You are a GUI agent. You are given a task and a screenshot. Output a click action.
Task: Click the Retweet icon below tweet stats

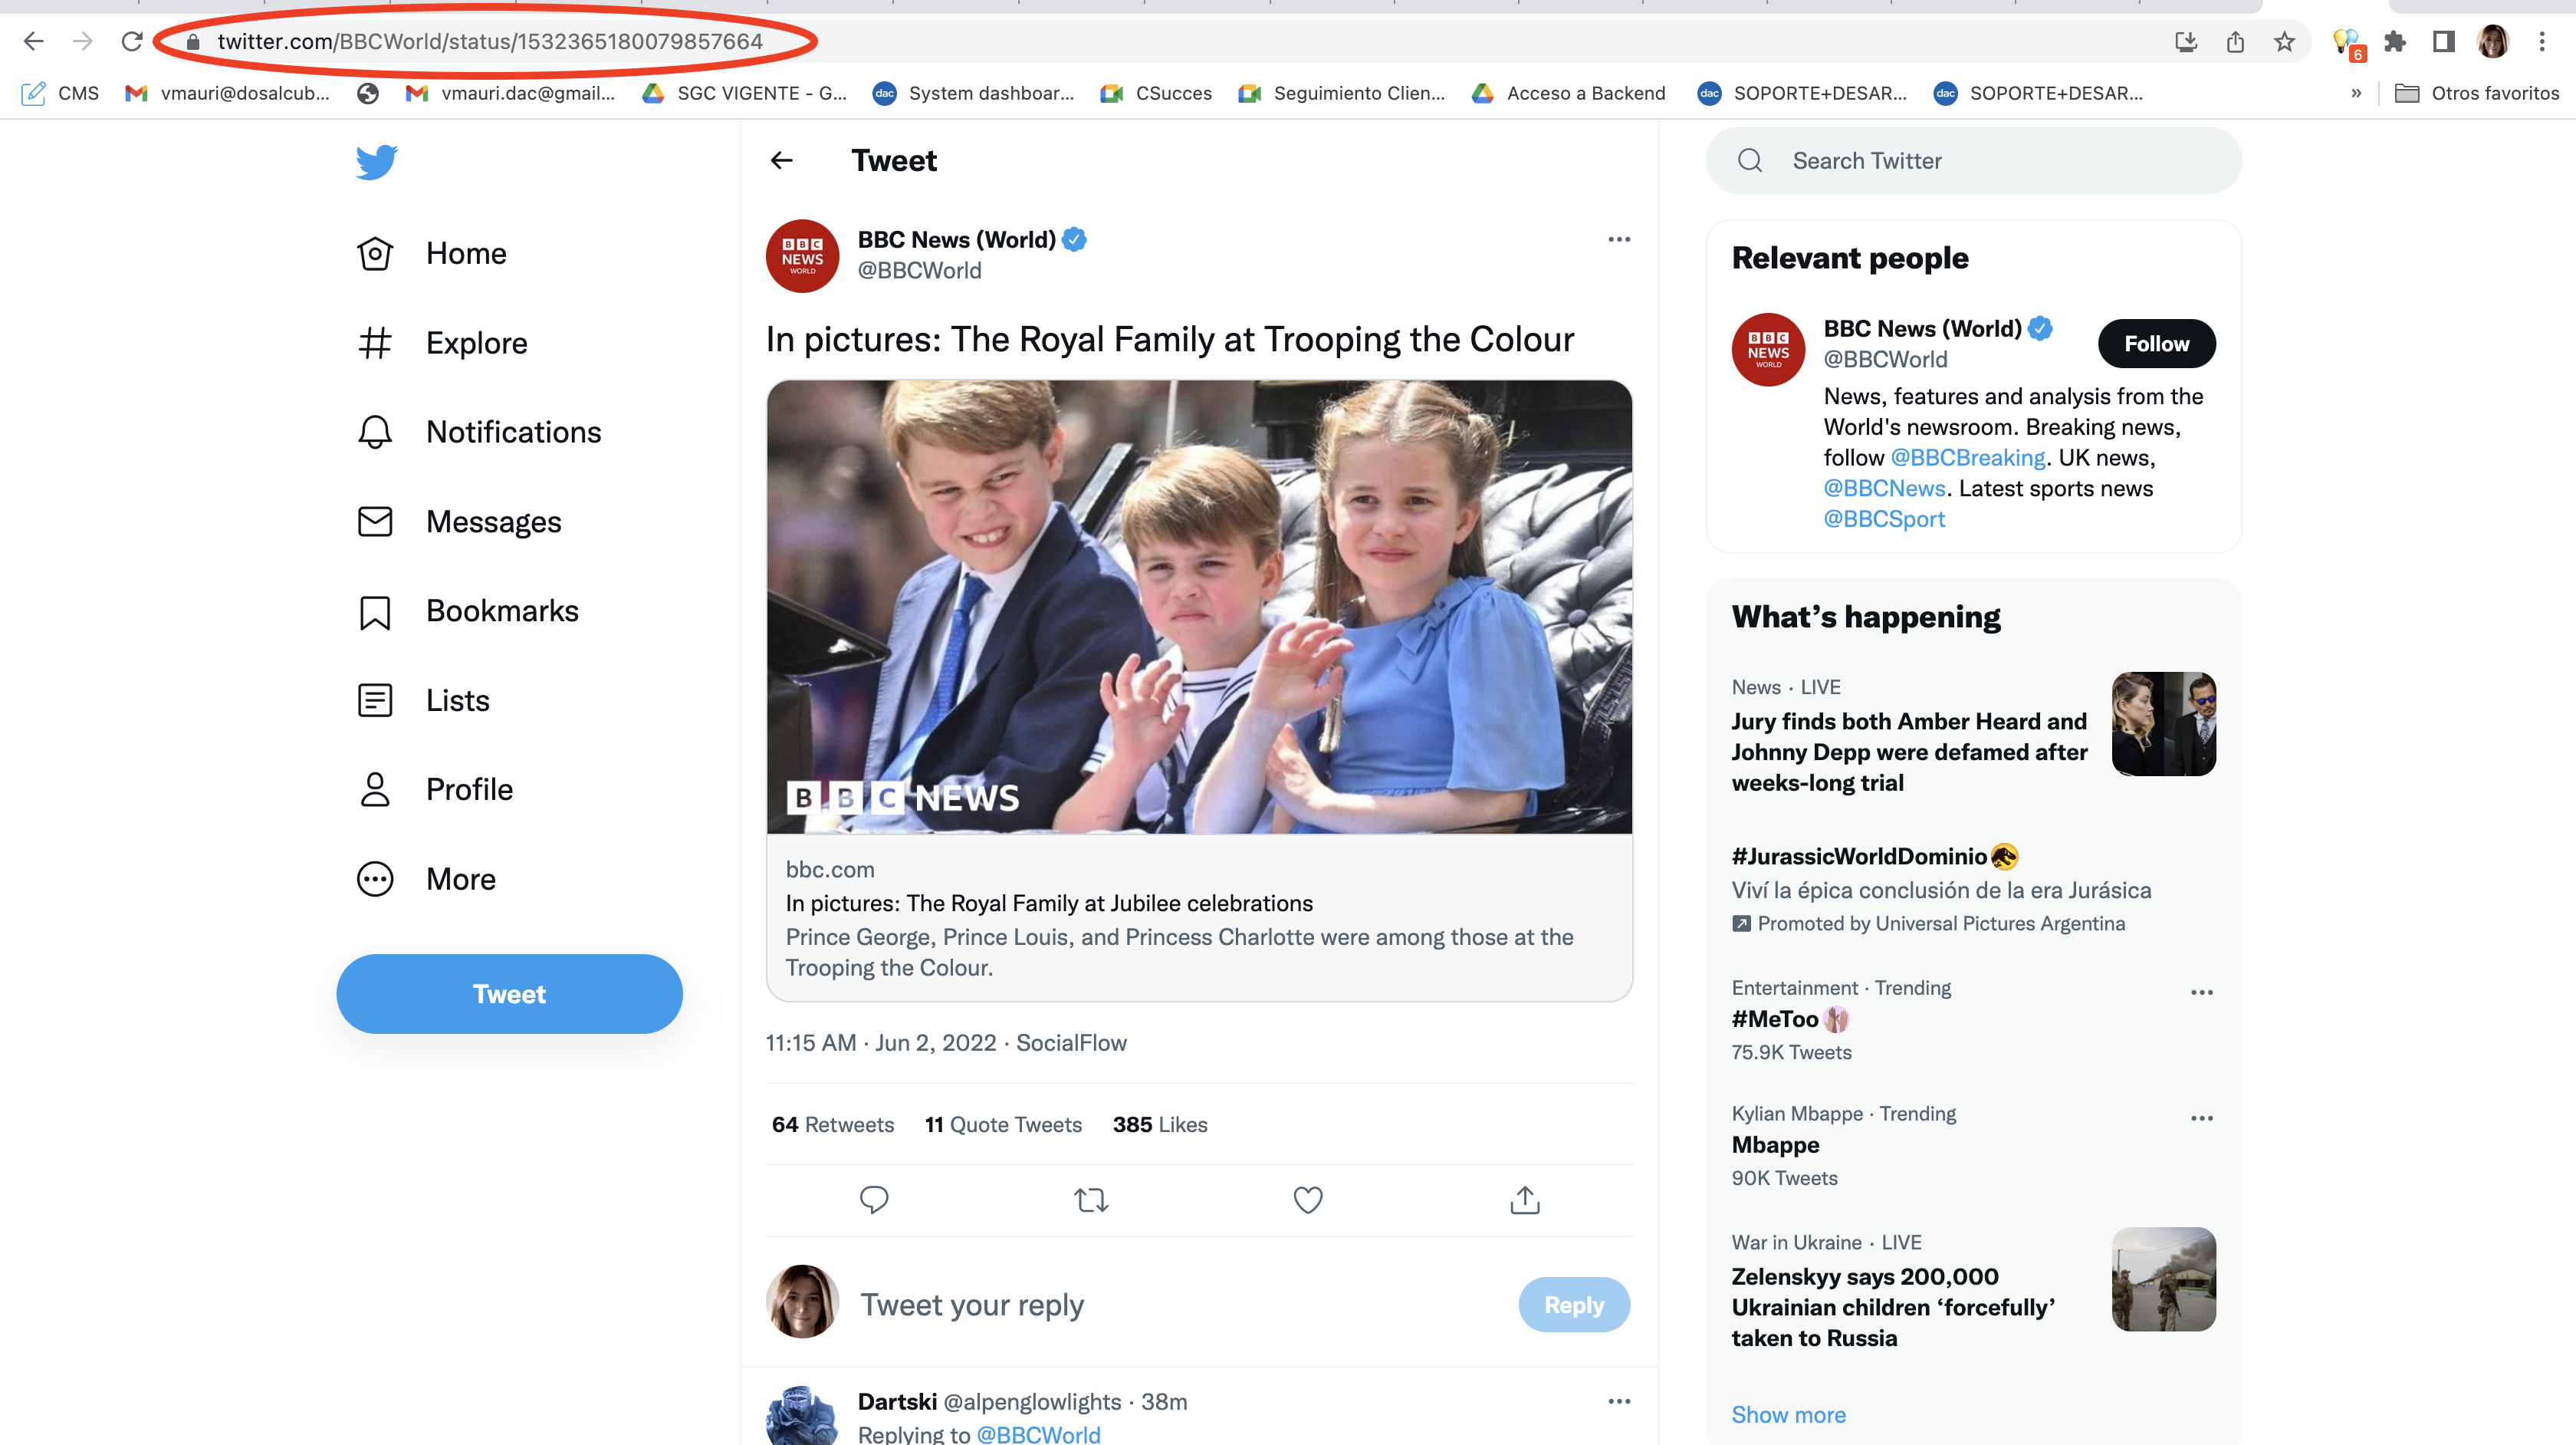coord(1090,1199)
